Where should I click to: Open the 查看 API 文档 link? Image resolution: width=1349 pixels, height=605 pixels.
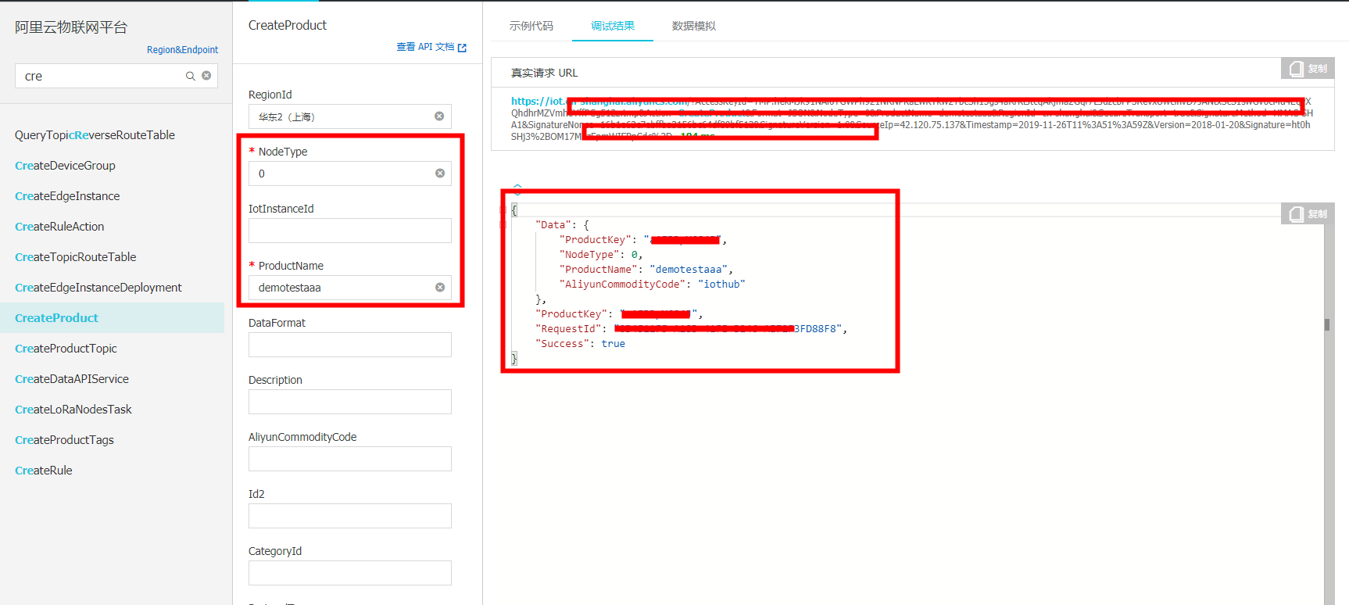pyautogui.click(x=431, y=47)
